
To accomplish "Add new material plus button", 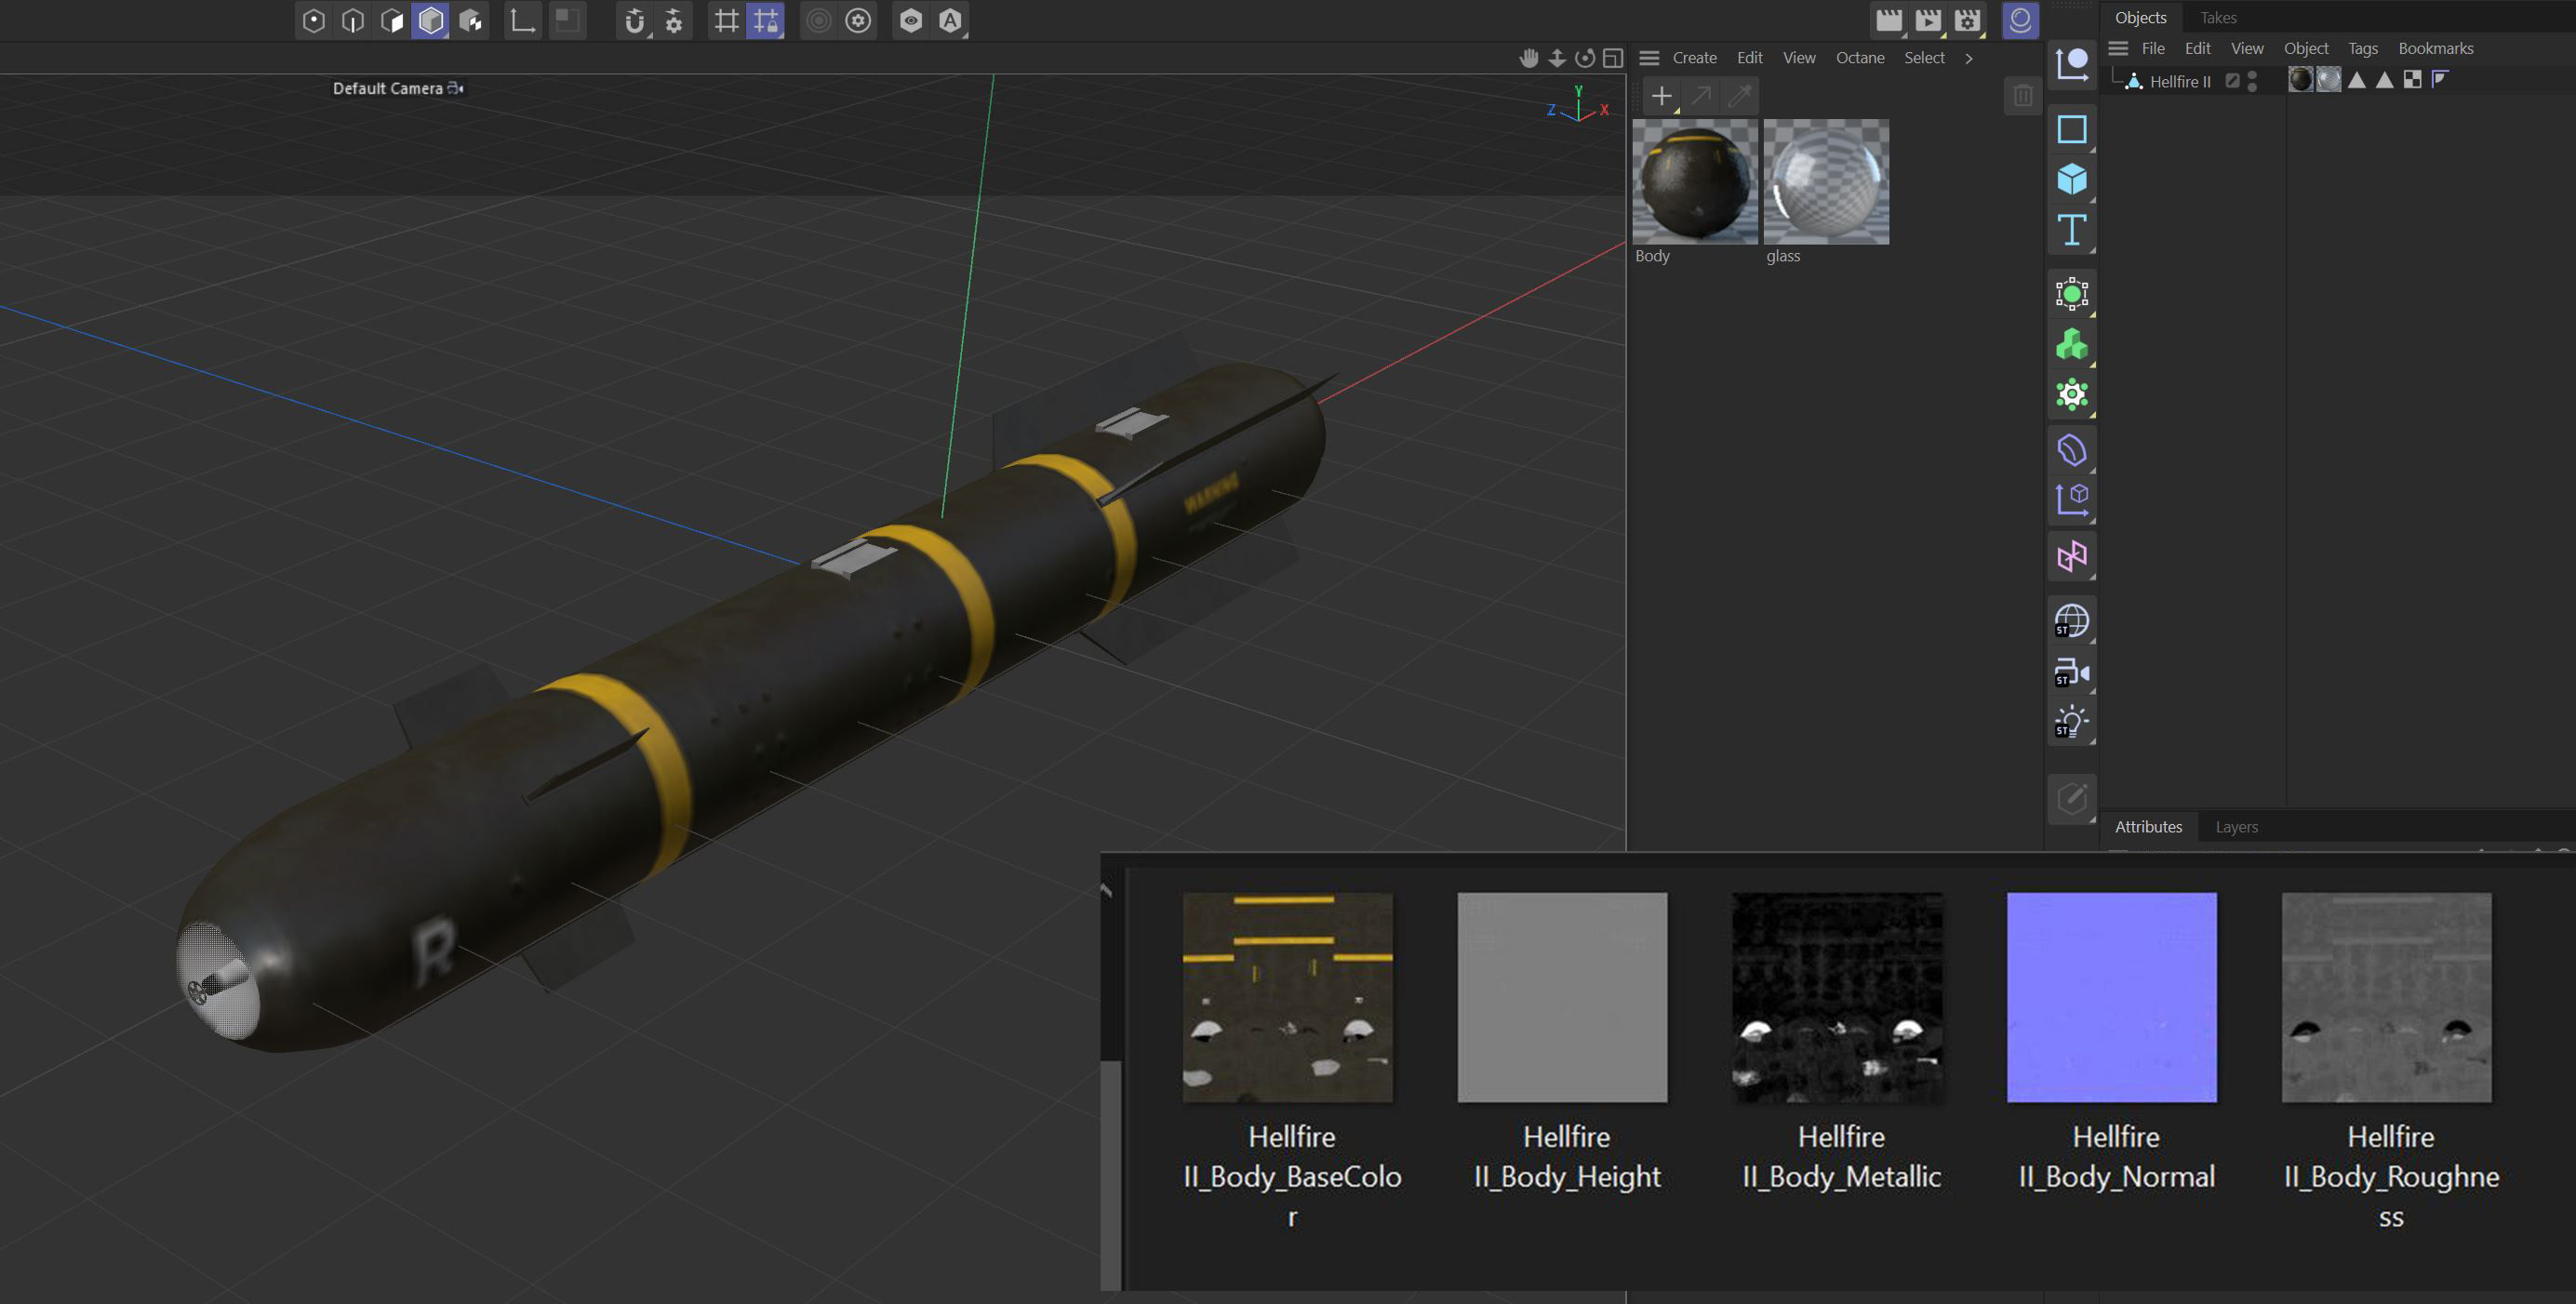I will (x=1661, y=96).
